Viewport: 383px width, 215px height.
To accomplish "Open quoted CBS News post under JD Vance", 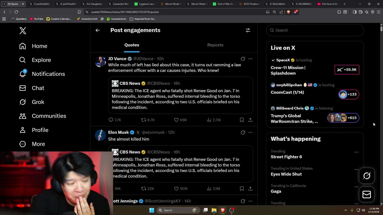I will pos(181,95).
